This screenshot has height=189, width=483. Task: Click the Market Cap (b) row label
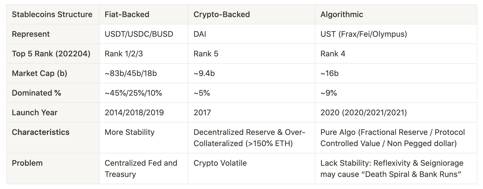point(53,73)
